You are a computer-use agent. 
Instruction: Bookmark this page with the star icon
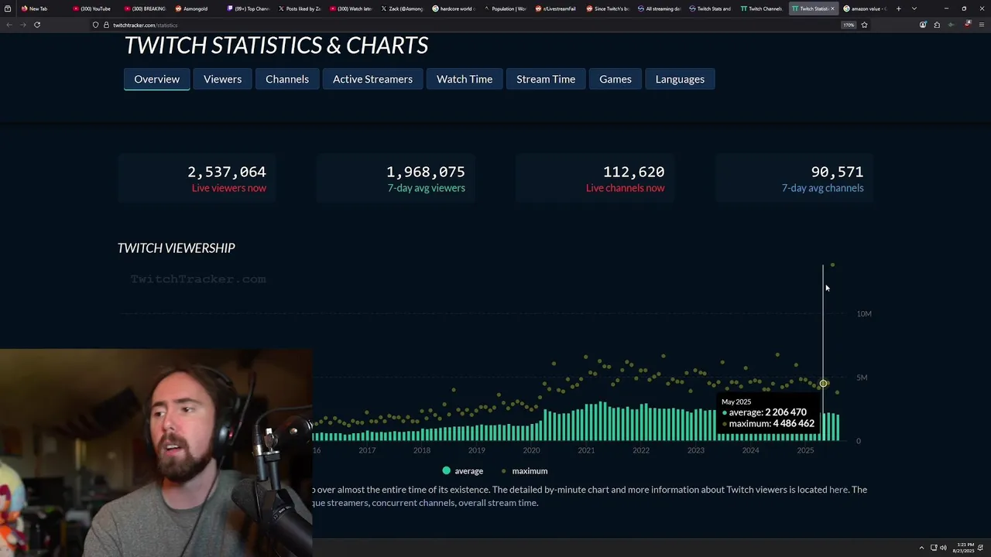pos(864,25)
